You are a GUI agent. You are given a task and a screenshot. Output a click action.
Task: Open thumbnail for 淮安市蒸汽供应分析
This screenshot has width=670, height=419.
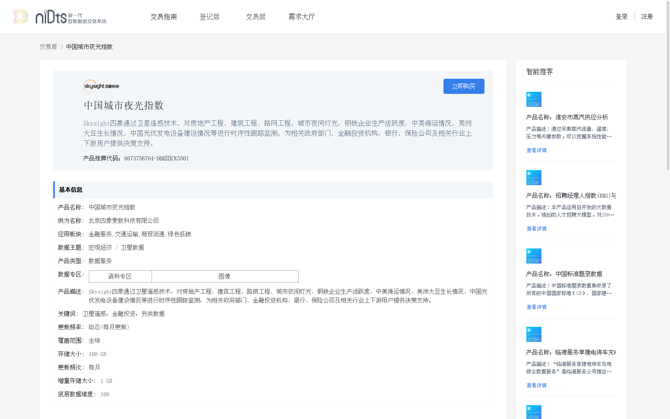pyautogui.click(x=534, y=99)
